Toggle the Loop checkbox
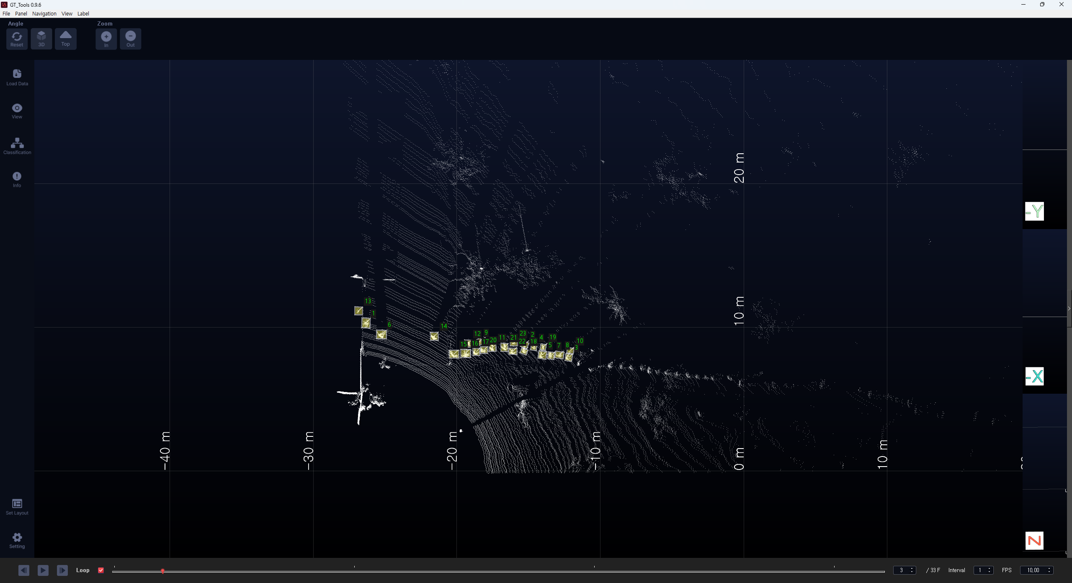 tap(101, 570)
